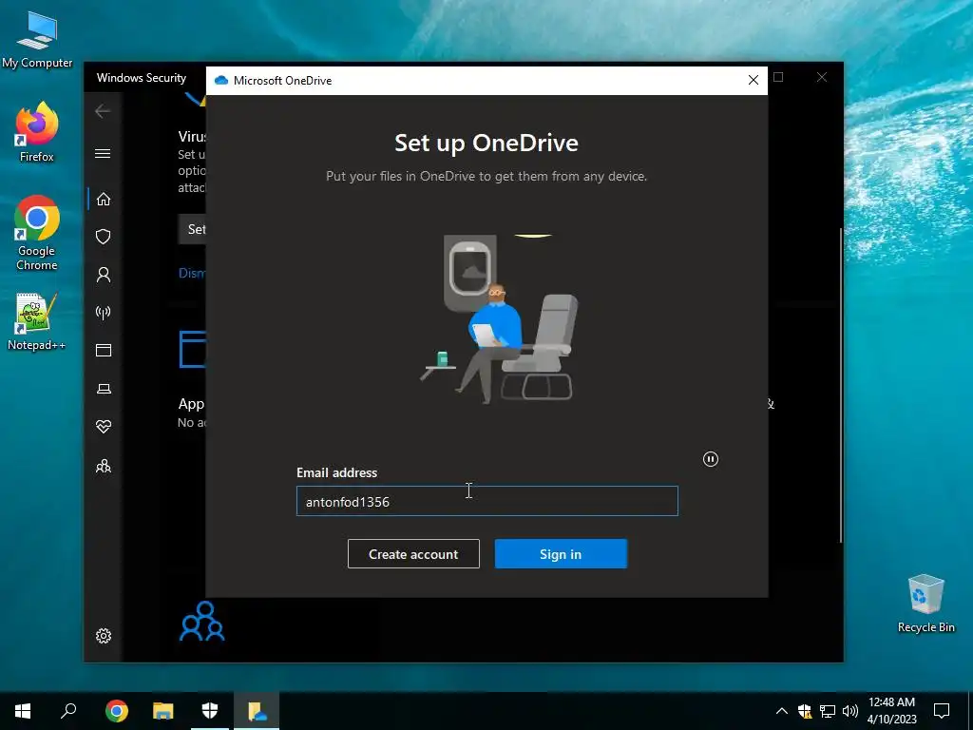Image resolution: width=973 pixels, height=730 pixels.
Task: Open Firewall & network protection icon
Action: tap(103, 312)
